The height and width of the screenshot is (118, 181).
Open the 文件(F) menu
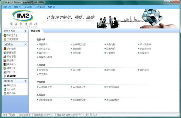pyautogui.click(x=7, y=7)
